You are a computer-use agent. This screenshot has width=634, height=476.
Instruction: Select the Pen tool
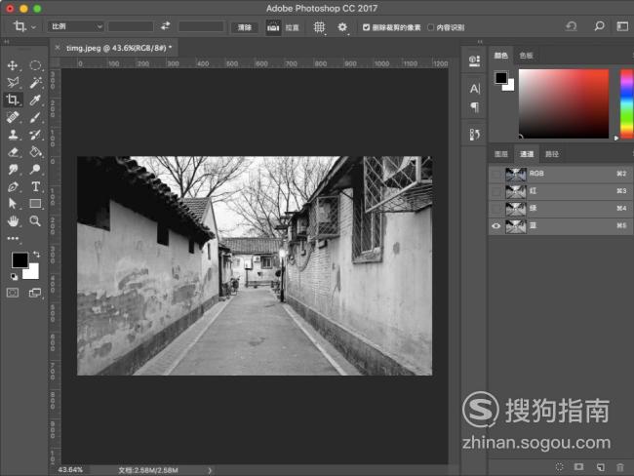click(13, 186)
